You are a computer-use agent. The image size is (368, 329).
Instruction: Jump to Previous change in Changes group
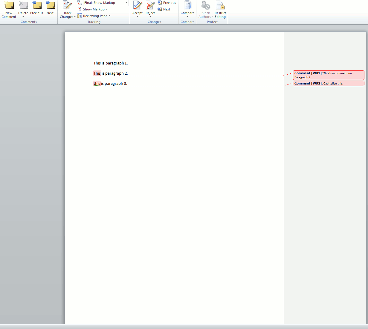167,3
